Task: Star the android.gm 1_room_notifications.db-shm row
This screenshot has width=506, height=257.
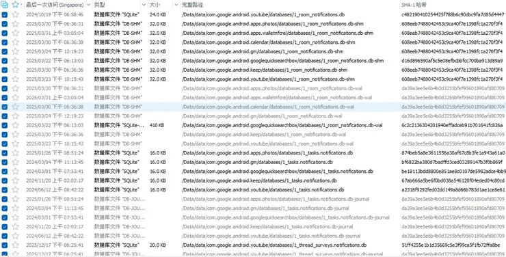Action: pyautogui.click(x=15, y=51)
